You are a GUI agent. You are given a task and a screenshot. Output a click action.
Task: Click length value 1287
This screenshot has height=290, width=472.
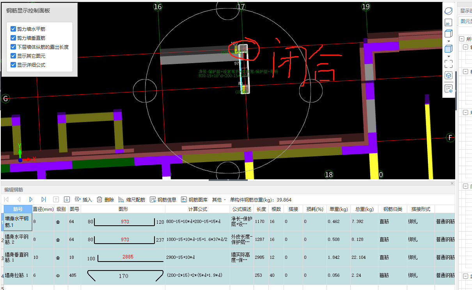pos(260,240)
